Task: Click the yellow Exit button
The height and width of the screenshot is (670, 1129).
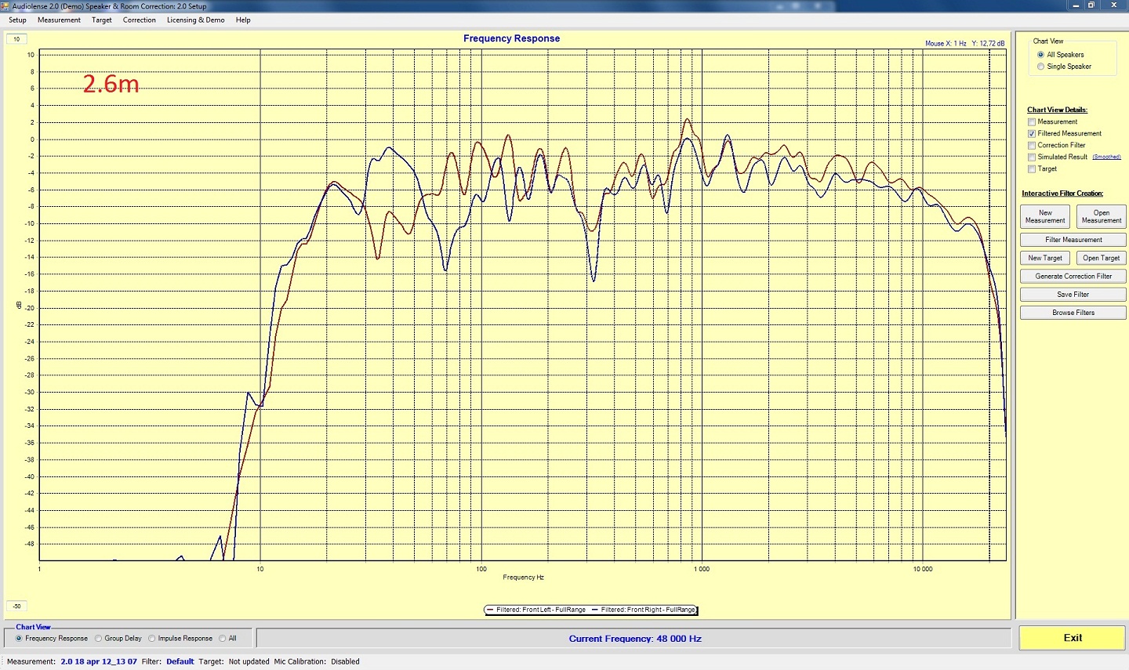Action: point(1073,638)
